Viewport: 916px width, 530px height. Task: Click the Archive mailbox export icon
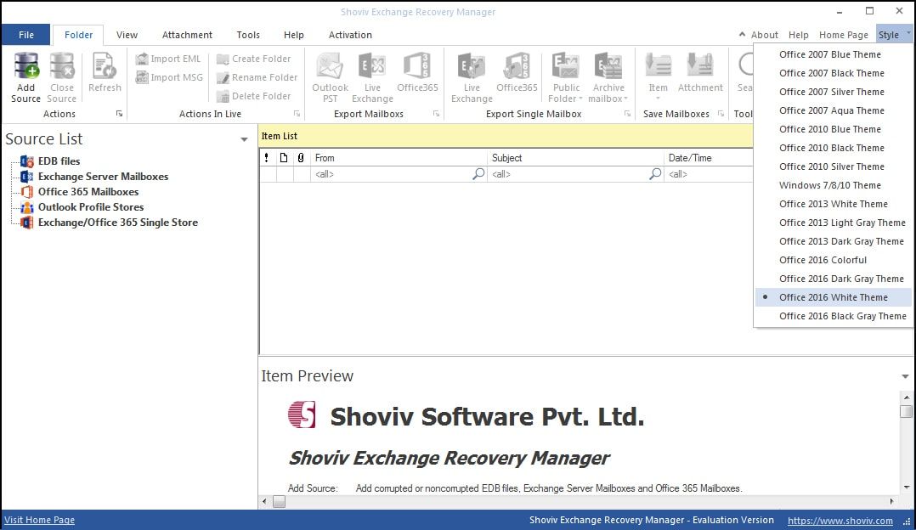pos(608,66)
